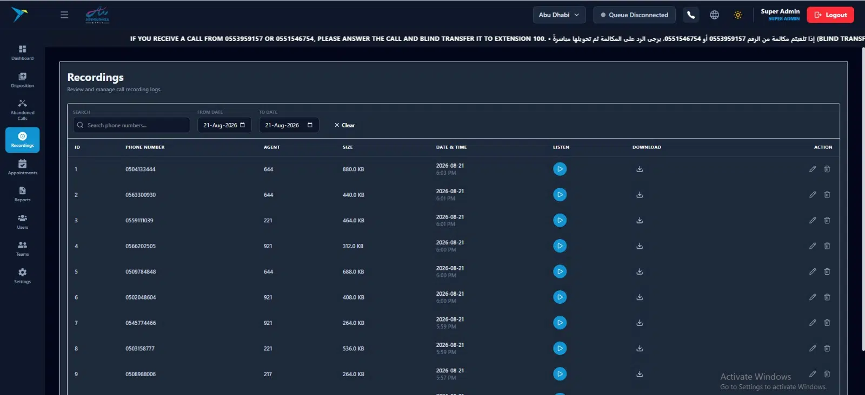Clear the search filters

tap(344, 125)
